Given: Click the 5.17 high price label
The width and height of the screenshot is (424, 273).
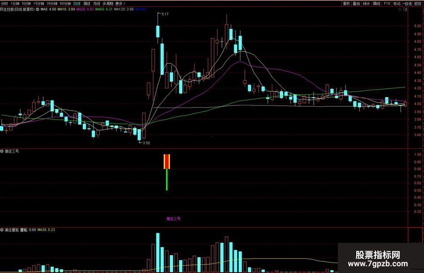Looking at the screenshot, I should tap(165, 14).
